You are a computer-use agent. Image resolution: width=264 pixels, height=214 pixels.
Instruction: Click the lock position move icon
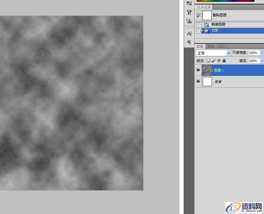coord(219,61)
